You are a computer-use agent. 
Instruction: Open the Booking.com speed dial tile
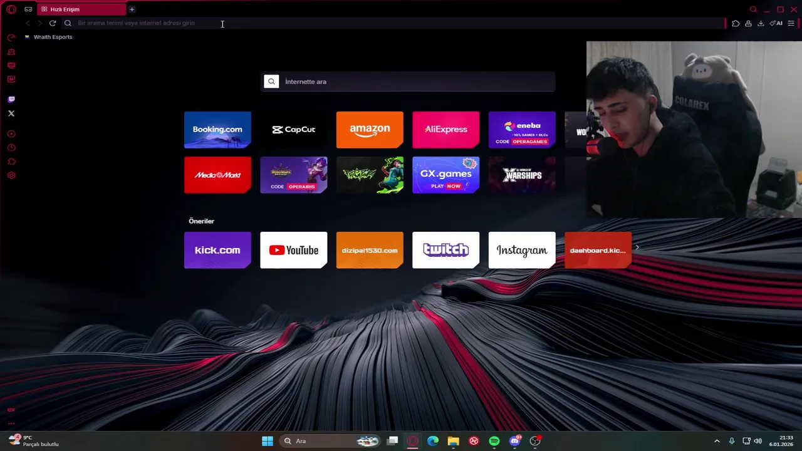click(217, 130)
